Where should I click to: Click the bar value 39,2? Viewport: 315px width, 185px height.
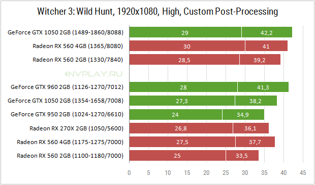click(x=259, y=60)
